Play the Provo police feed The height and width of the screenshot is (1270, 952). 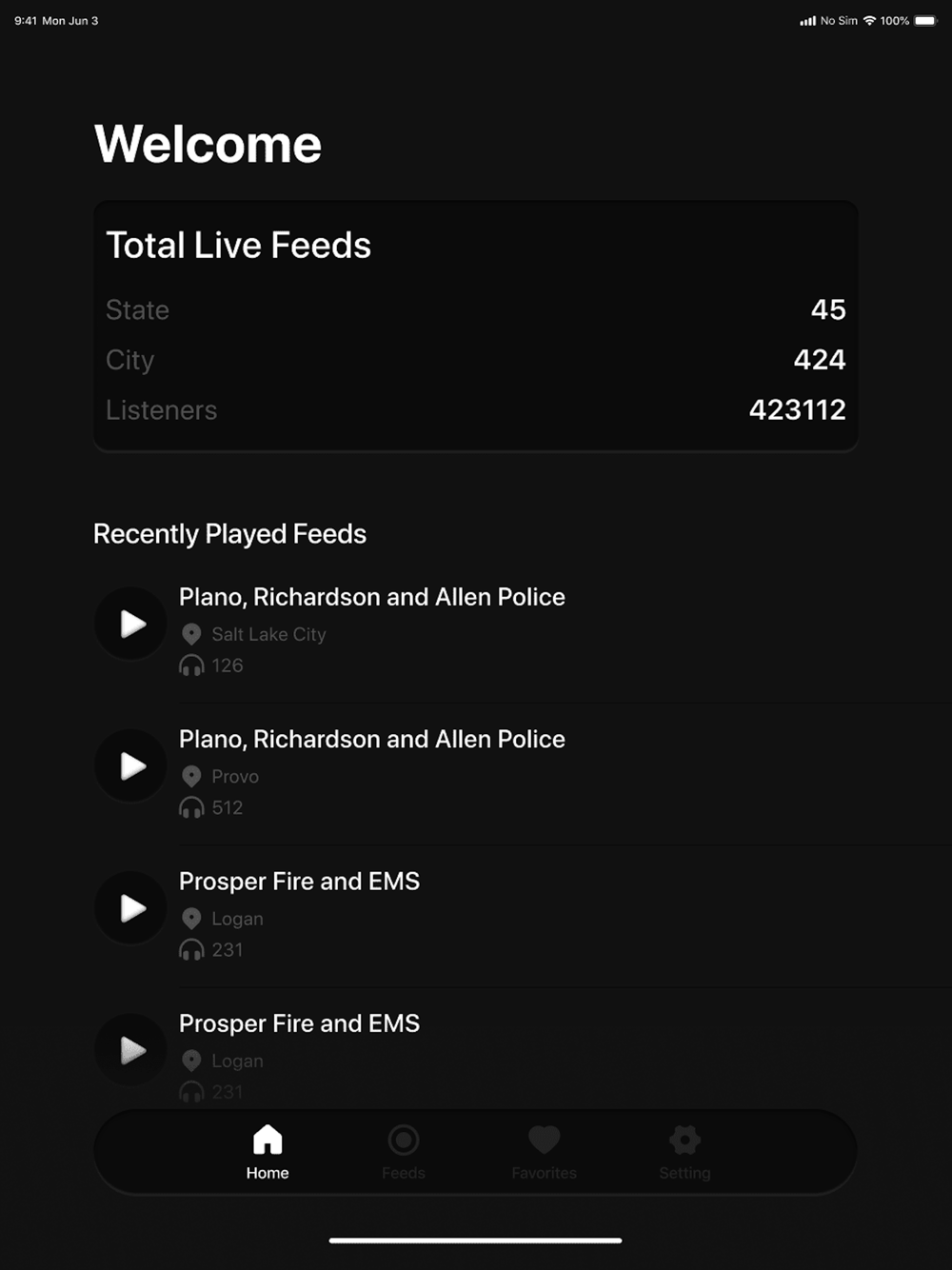coord(131,765)
